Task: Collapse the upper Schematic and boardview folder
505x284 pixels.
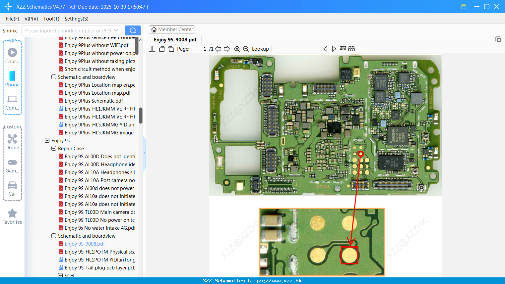Action: (x=54, y=77)
